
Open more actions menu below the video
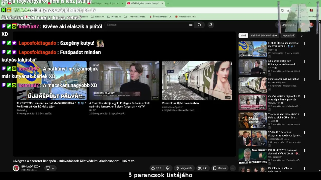tap(233, 168)
